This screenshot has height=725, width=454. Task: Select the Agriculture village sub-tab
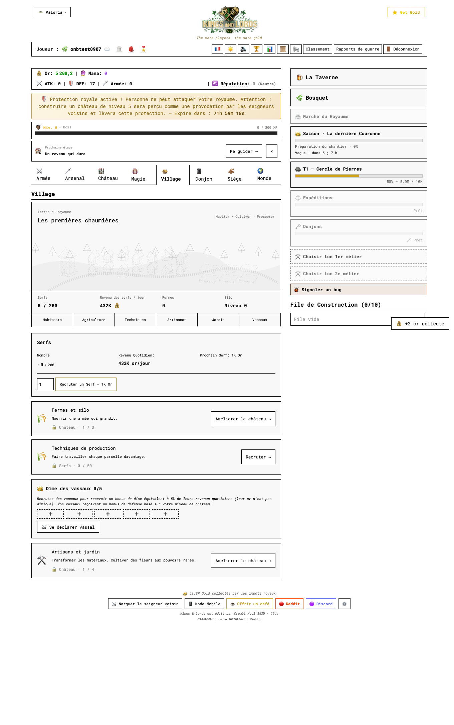coord(94,320)
